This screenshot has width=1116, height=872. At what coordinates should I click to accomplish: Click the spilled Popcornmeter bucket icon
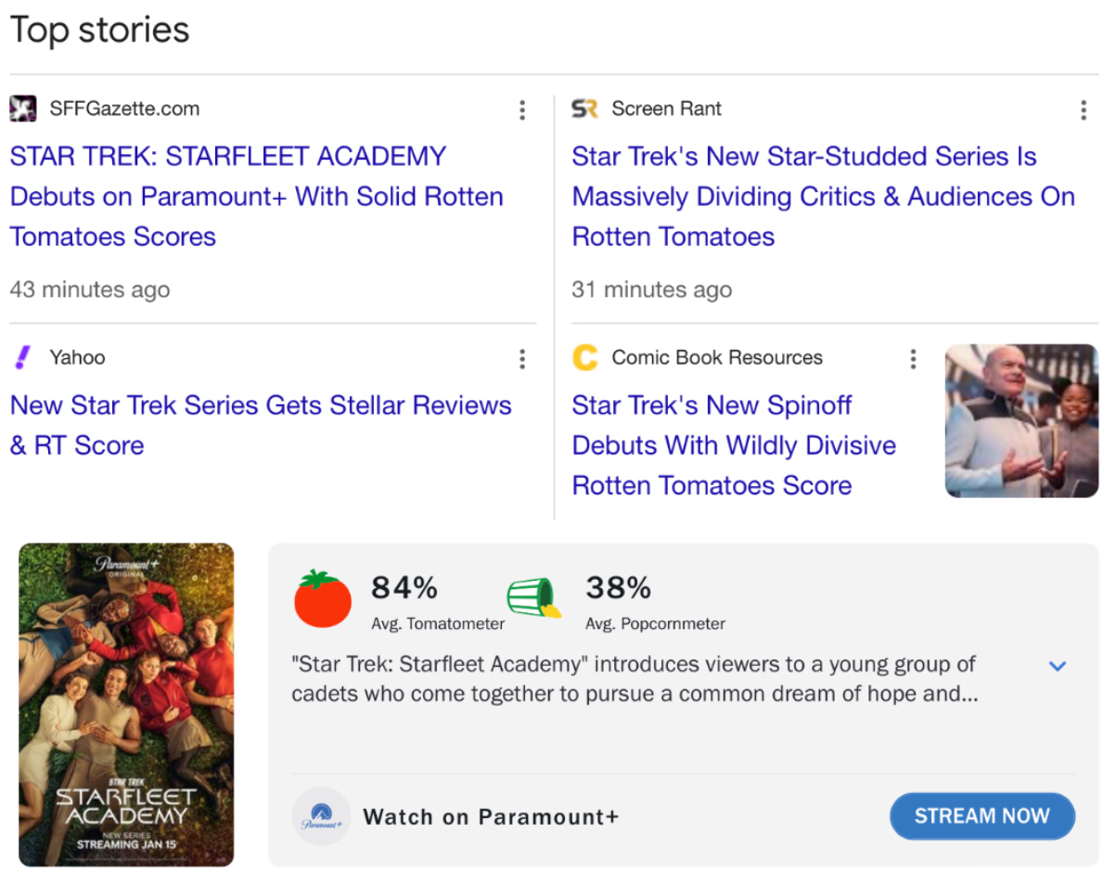pyautogui.click(x=534, y=599)
